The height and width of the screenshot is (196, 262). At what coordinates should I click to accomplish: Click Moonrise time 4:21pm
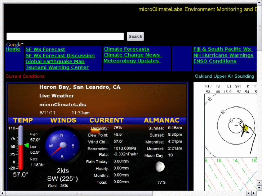(175, 141)
